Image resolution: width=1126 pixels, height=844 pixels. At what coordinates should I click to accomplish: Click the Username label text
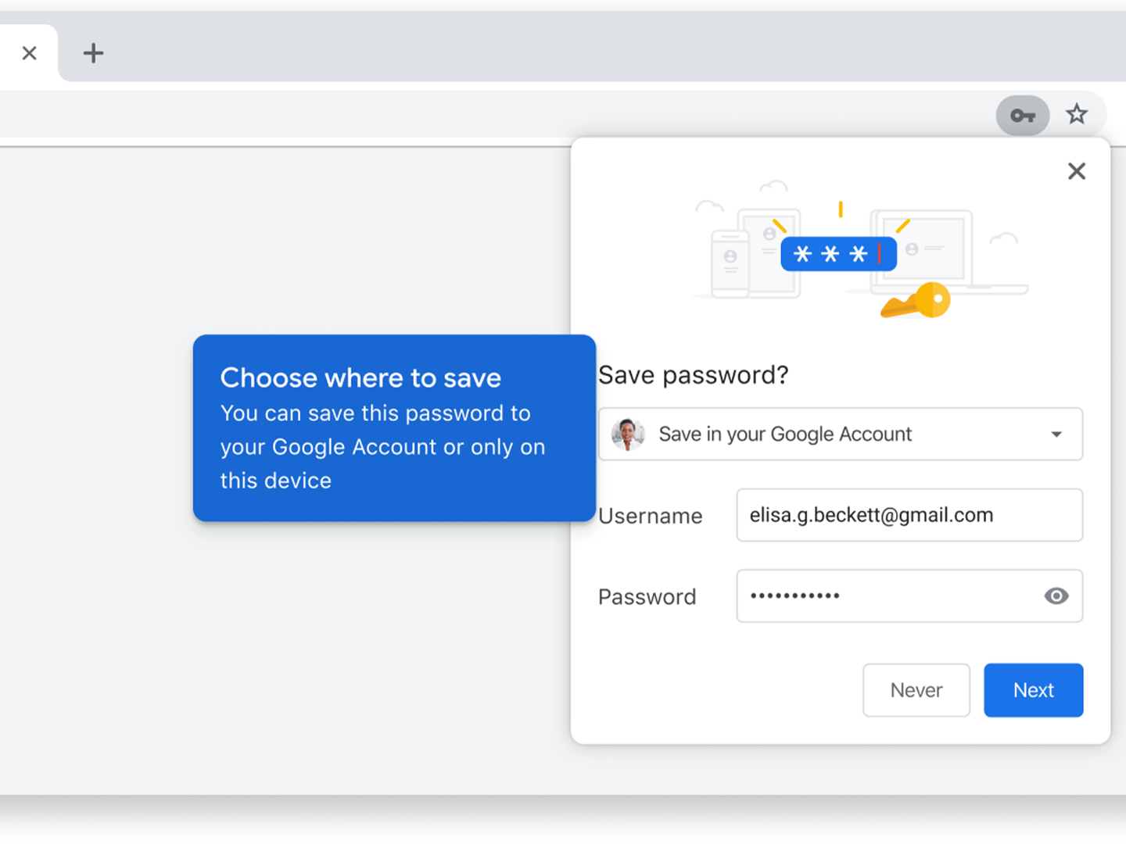650,517
